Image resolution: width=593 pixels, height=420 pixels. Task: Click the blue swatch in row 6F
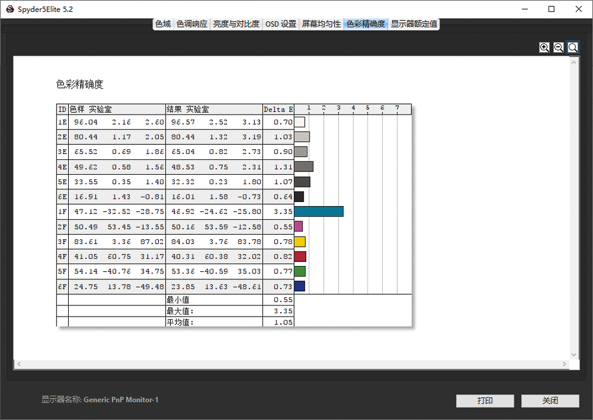point(301,285)
